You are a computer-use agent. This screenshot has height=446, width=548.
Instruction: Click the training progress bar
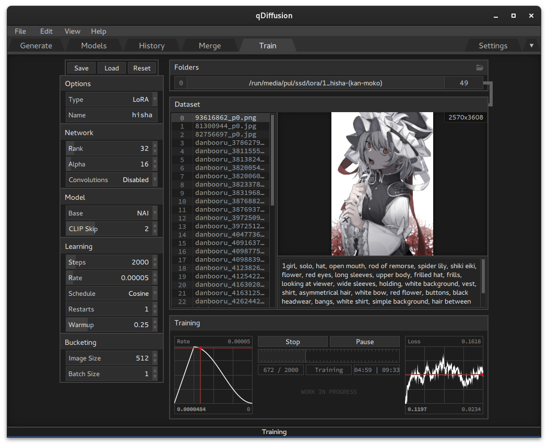pyautogui.click(x=328, y=356)
